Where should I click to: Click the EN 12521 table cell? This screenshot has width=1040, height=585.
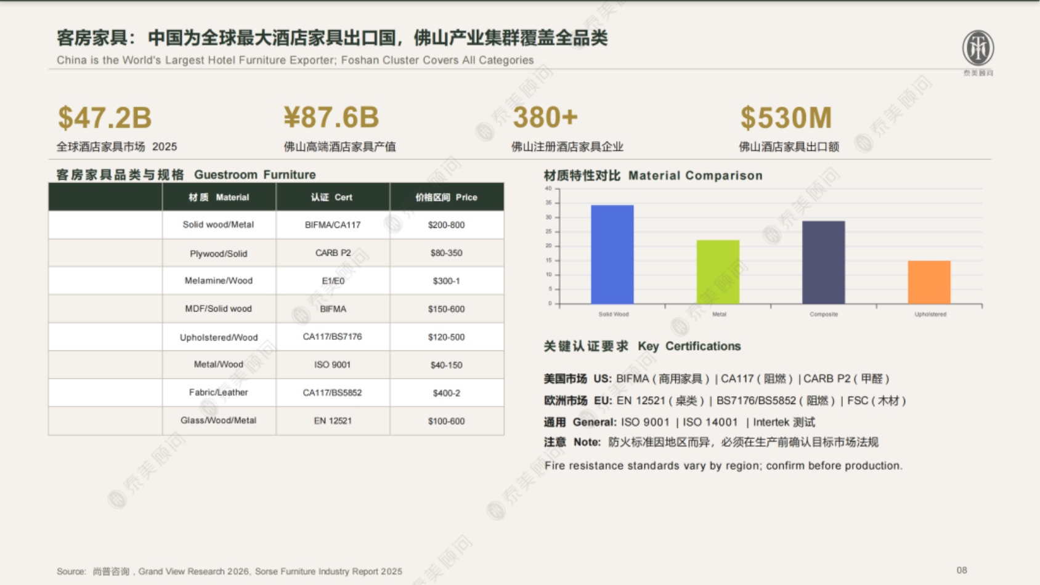[333, 421]
